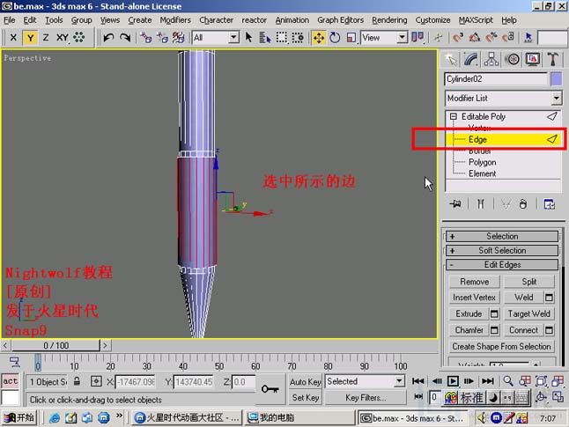
Task: Step time slider forward with right arrow
Action: tap(105, 345)
